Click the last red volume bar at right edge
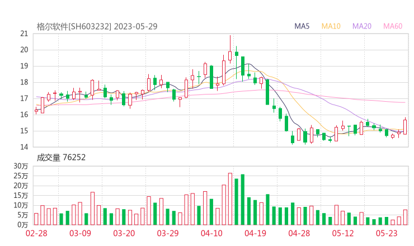Screen dimensions: 414x246 (x=405, y=217)
